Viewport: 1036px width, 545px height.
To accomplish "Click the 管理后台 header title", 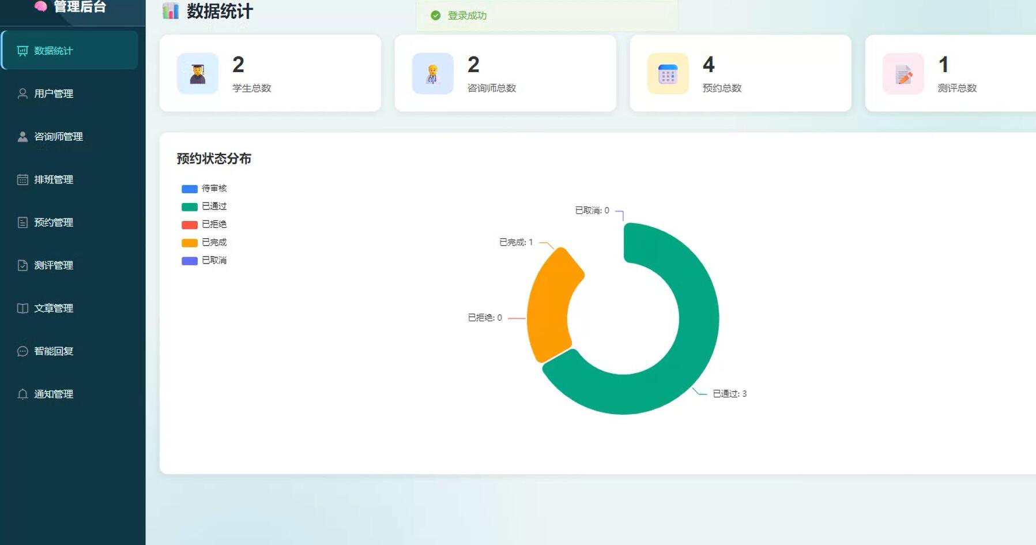I will pyautogui.click(x=80, y=7).
